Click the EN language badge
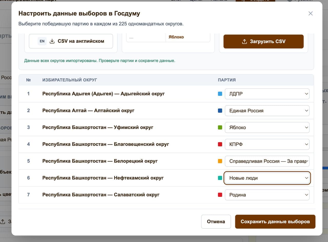Viewport: 328px width, 242px height. pos(42,41)
